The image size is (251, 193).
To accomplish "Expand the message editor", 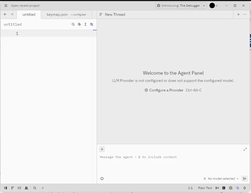I will (245, 149).
